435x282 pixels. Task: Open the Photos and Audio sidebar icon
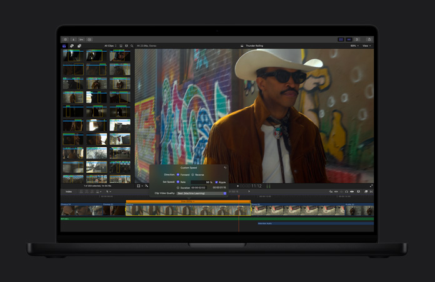pyautogui.click(x=72, y=46)
